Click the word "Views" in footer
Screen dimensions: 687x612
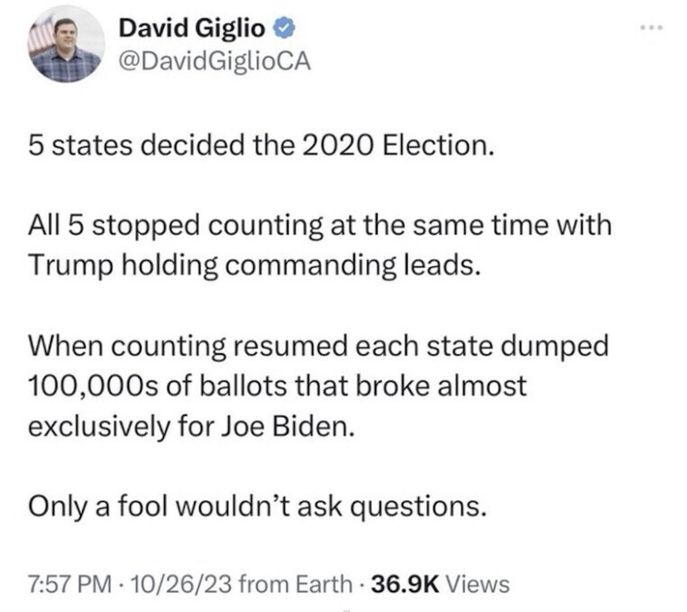point(478,583)
